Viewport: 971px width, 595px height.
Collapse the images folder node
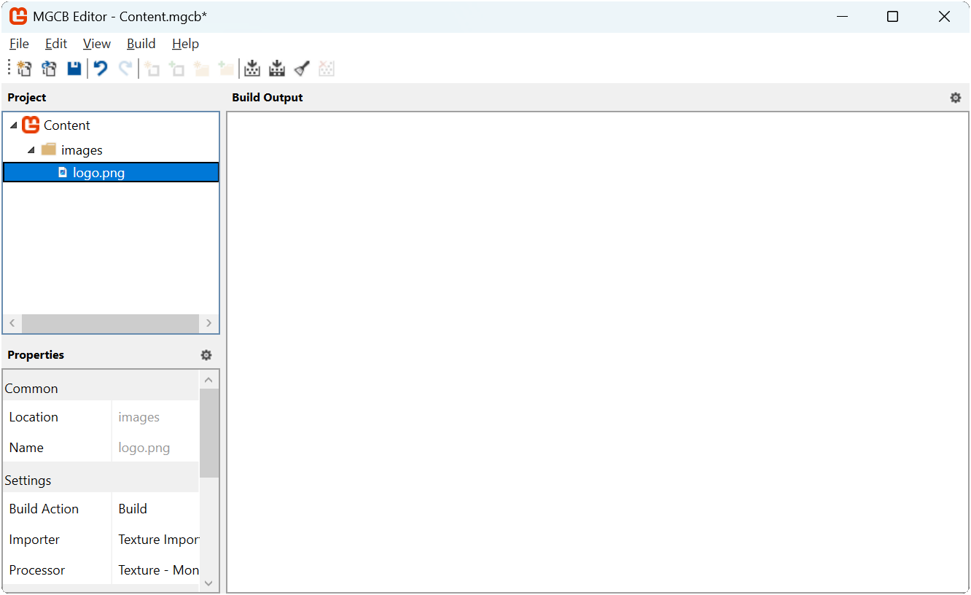(x=31, y=149)
